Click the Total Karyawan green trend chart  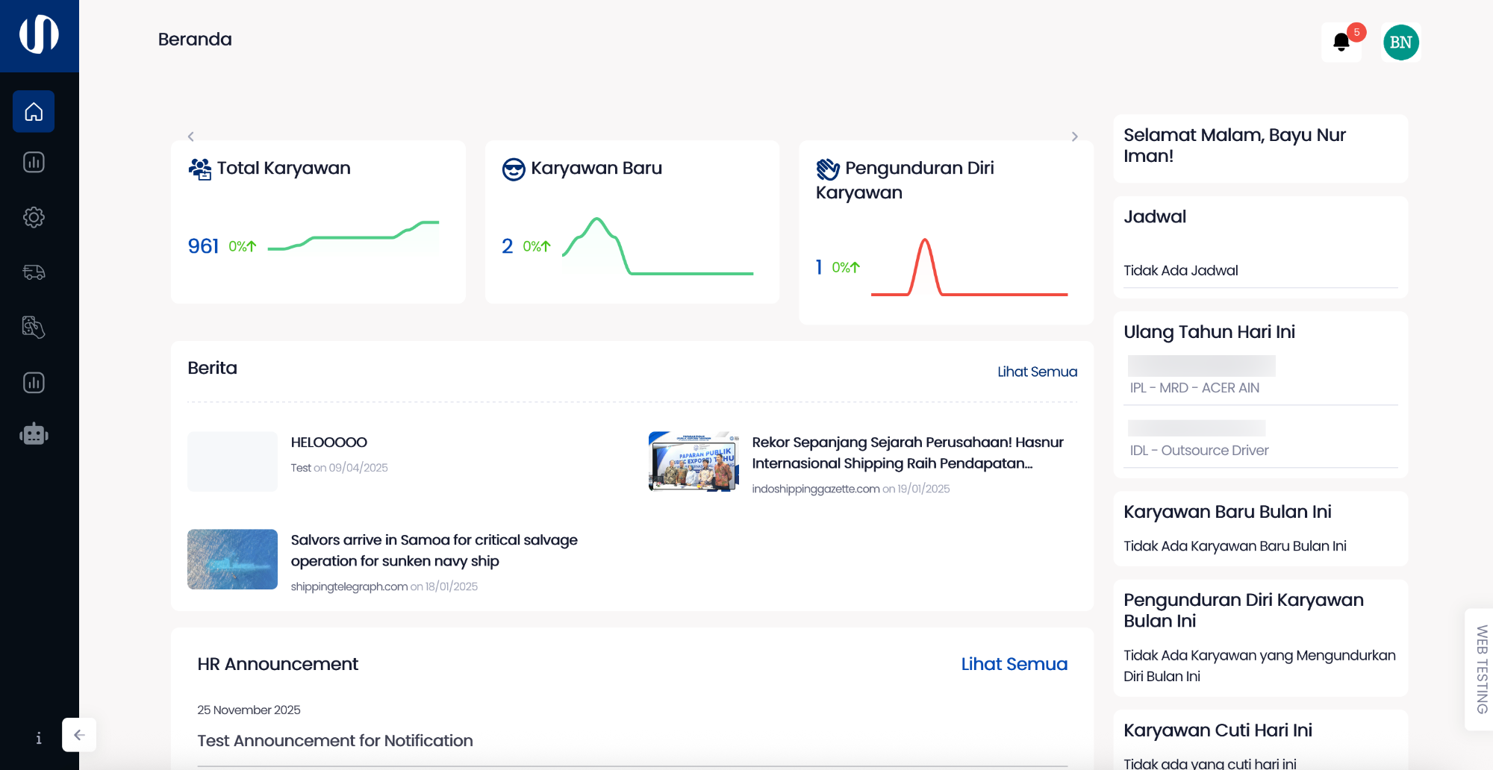click(353, 236)
